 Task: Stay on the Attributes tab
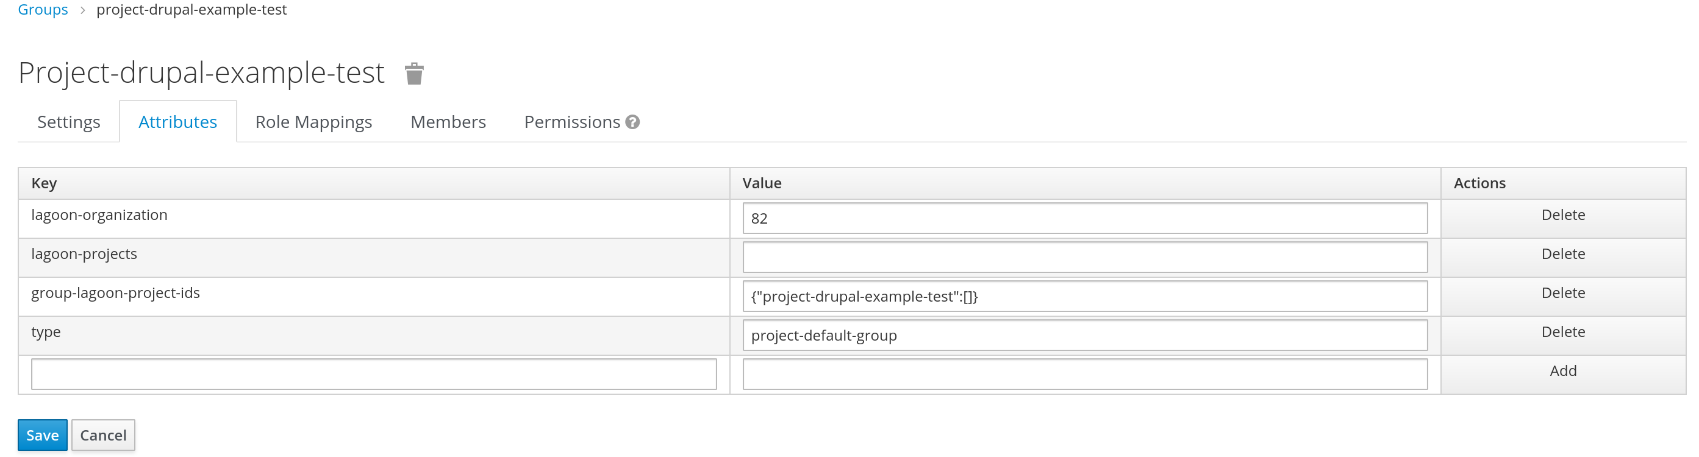[177, 121]
